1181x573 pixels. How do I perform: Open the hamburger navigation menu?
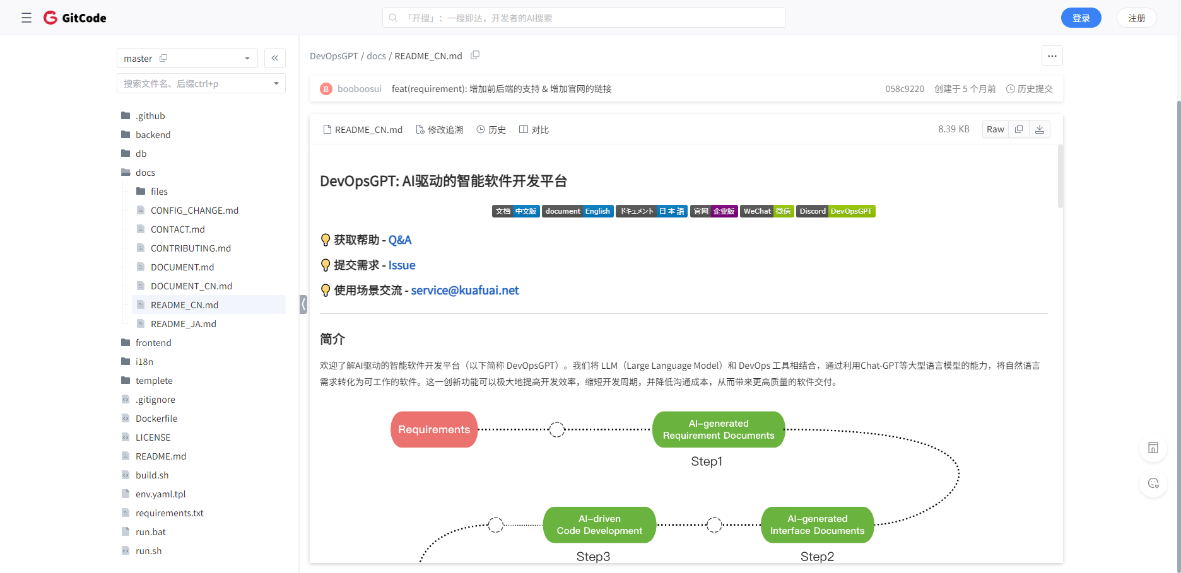26,18
